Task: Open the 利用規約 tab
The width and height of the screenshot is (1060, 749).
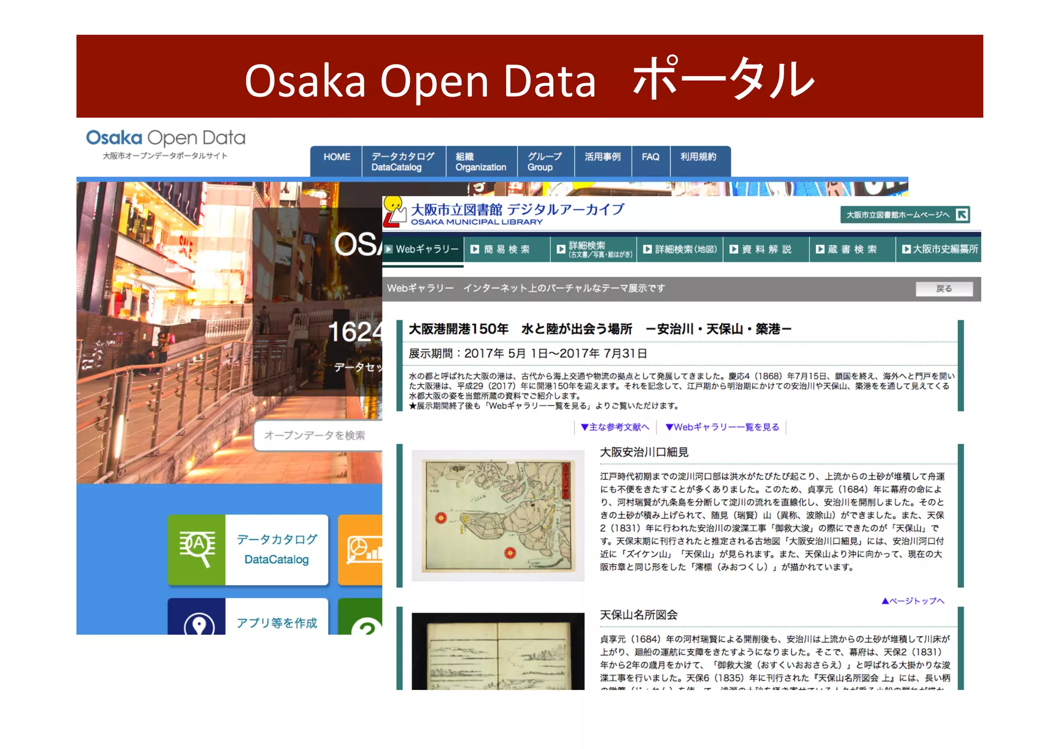Action: click(700, 161)
